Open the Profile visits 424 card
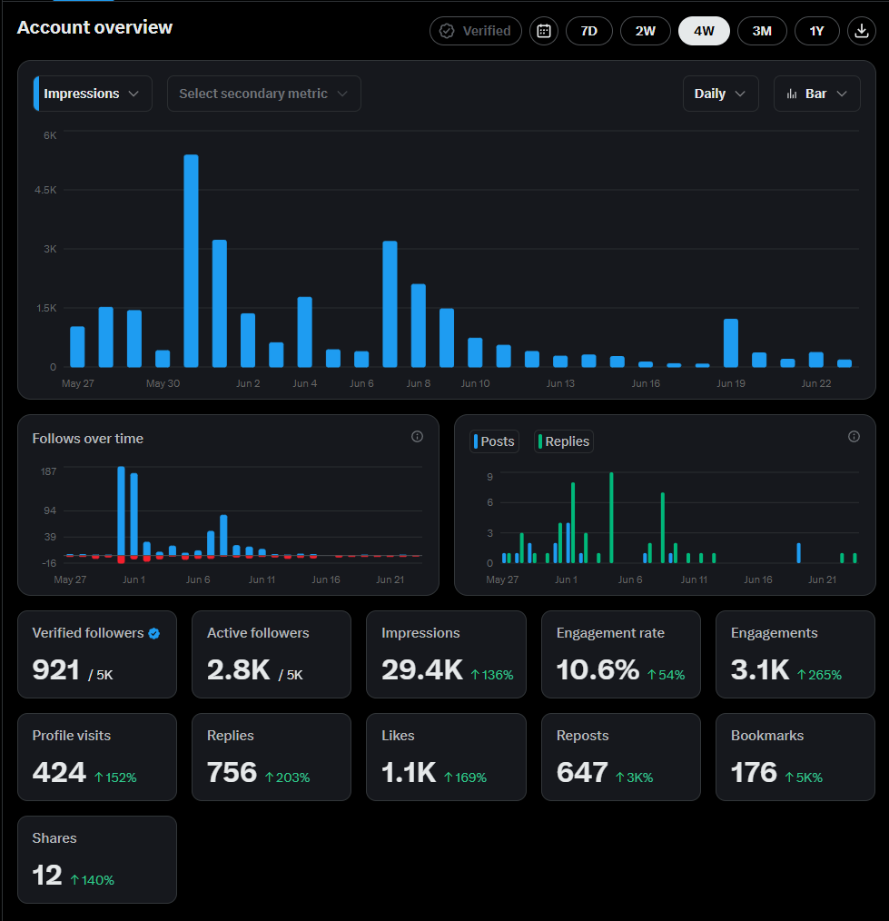The image size is (889, 921). (x=97, y=758)
